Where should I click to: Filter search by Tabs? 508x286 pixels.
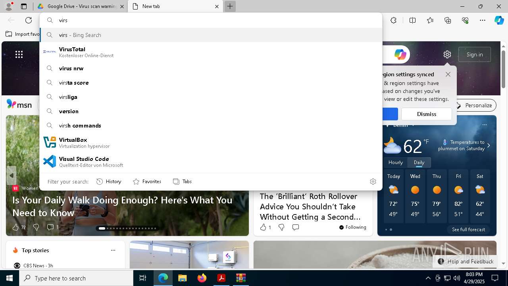(182, 182)
